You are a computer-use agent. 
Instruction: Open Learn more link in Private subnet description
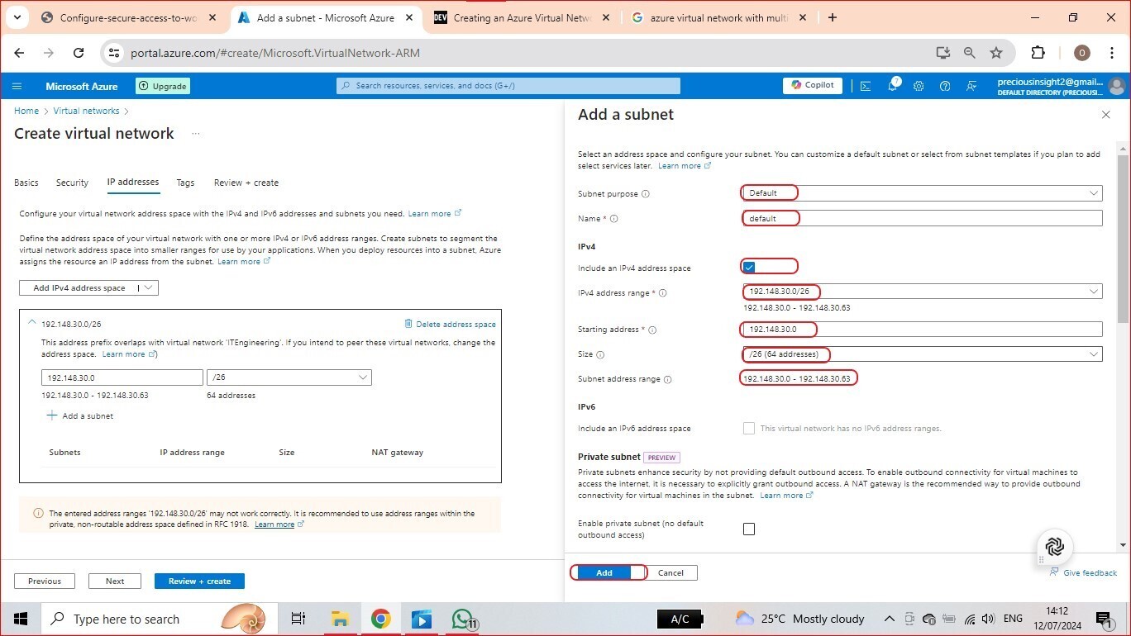pyautogui.click(x=786, y=496)
